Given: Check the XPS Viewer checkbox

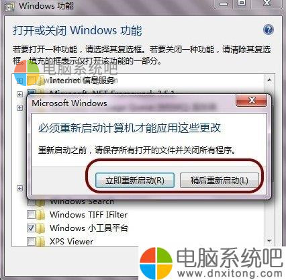Looking at the screenshot, I should click(31, 241).
